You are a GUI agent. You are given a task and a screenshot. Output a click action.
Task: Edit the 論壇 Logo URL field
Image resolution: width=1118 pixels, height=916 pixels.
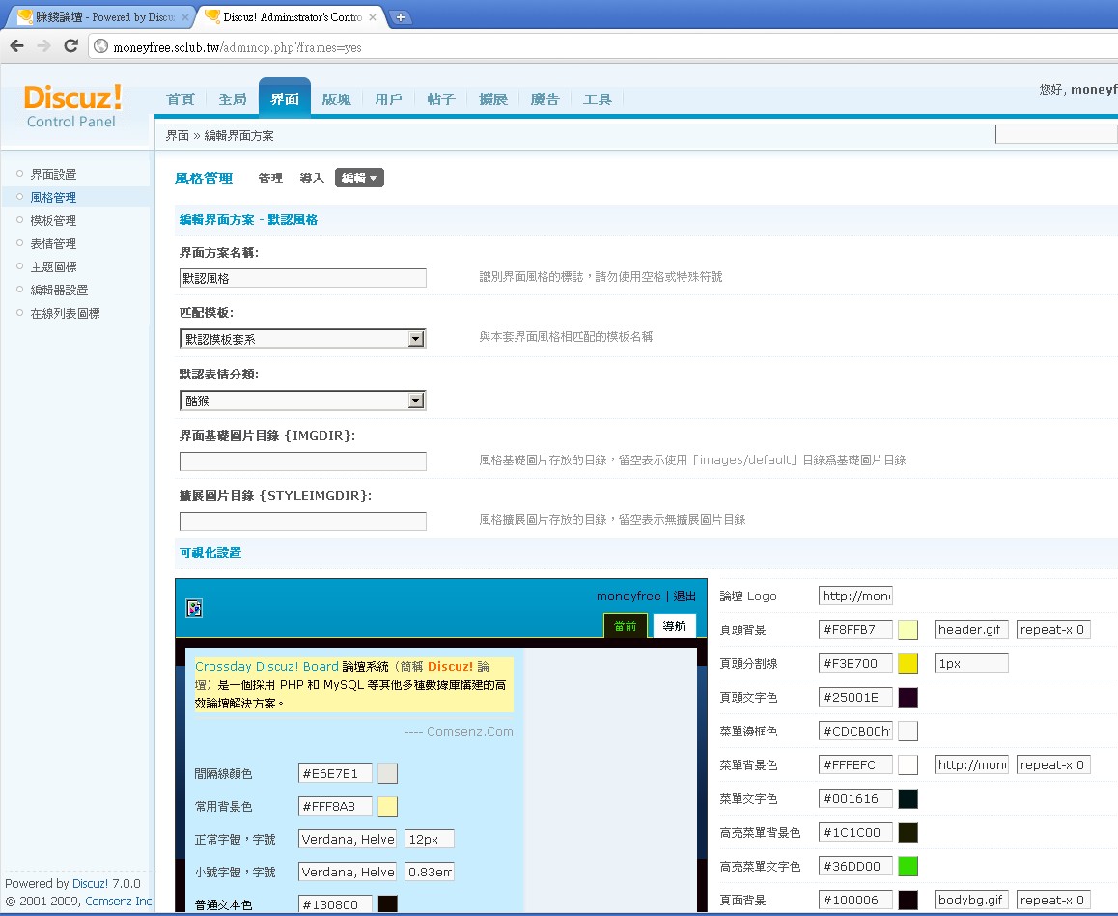pyautogui.click(x=855, y=596)
